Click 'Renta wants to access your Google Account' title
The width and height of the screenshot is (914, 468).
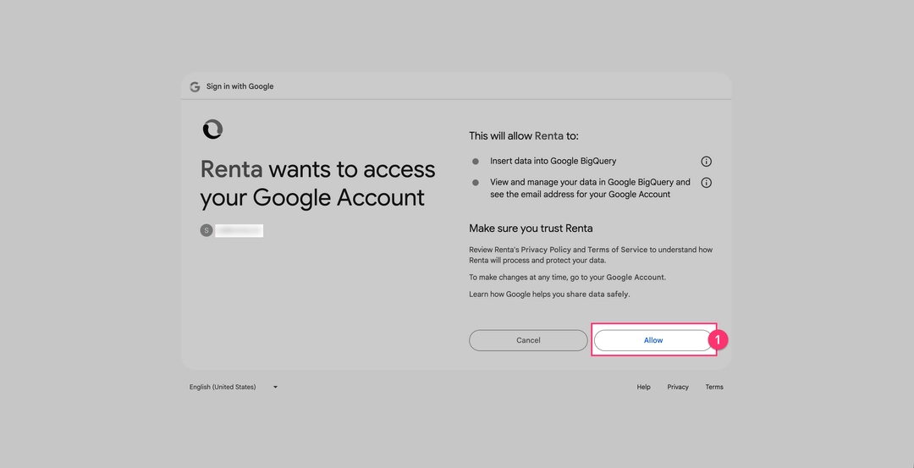(x=317, y=183)
